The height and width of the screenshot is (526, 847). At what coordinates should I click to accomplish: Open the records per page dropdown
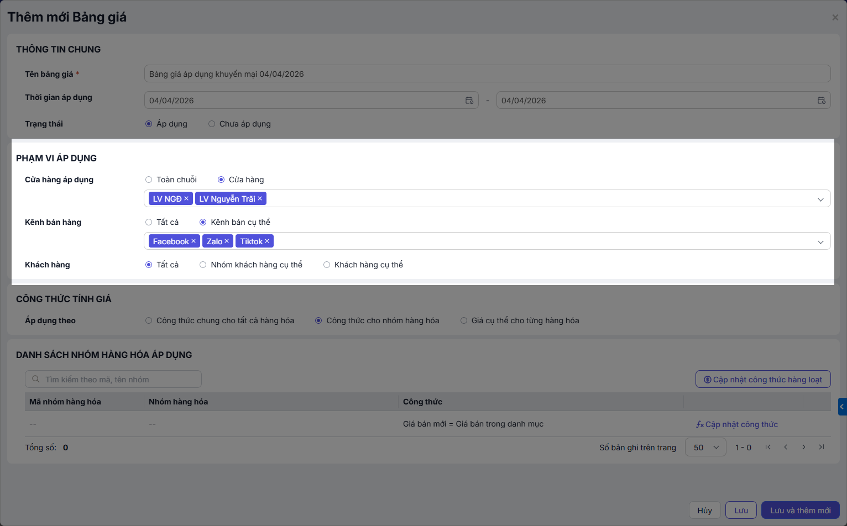(x=706, y=448)
